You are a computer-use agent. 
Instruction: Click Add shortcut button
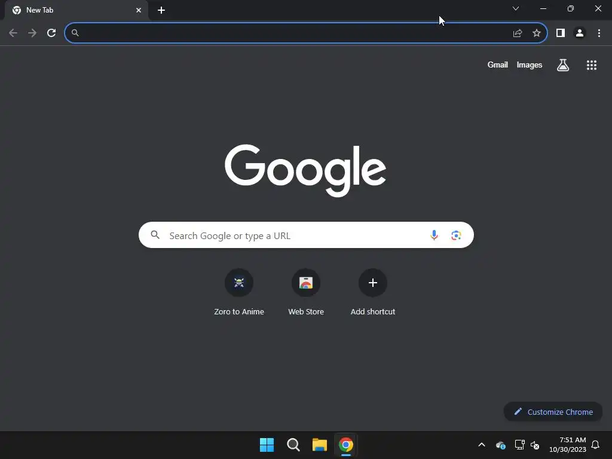373,292
